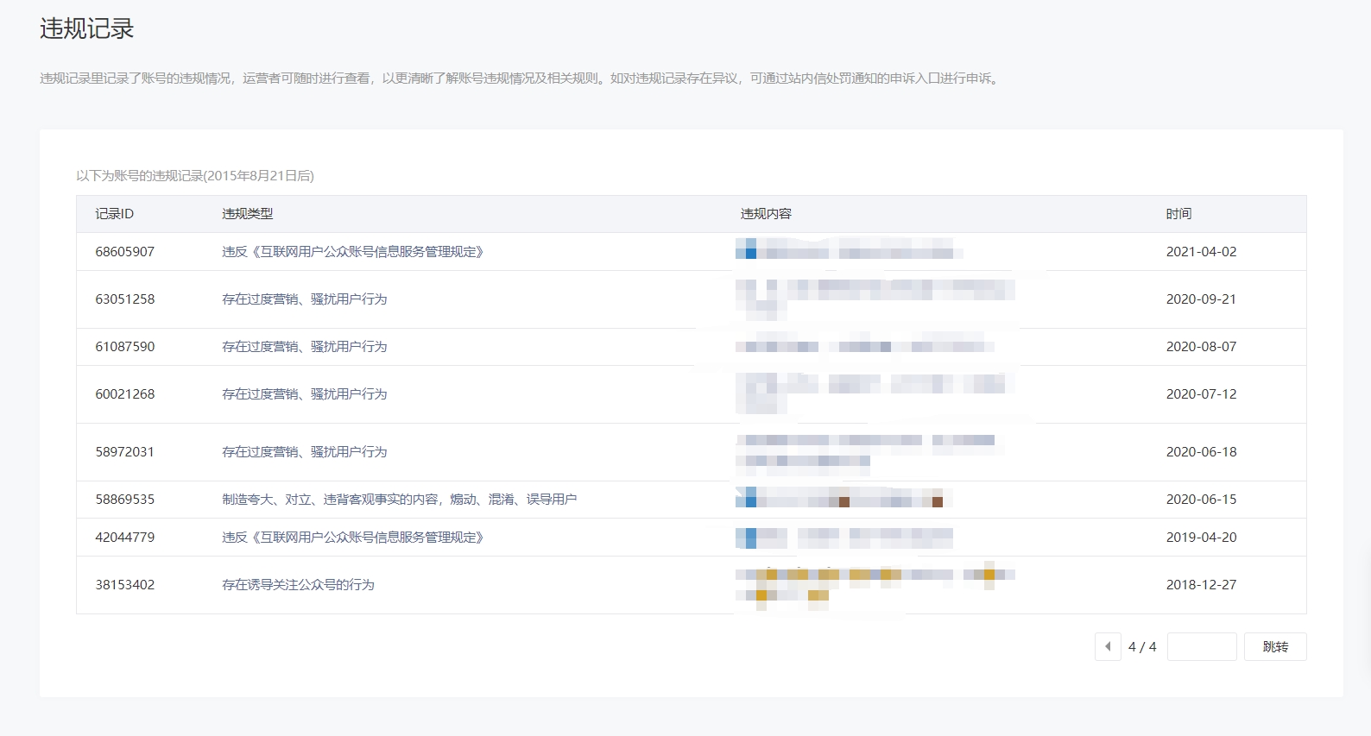Click the date 2020-06-18
Image resolution: width=1371 pixels, height=736 pixels.
coord(1202,452)
